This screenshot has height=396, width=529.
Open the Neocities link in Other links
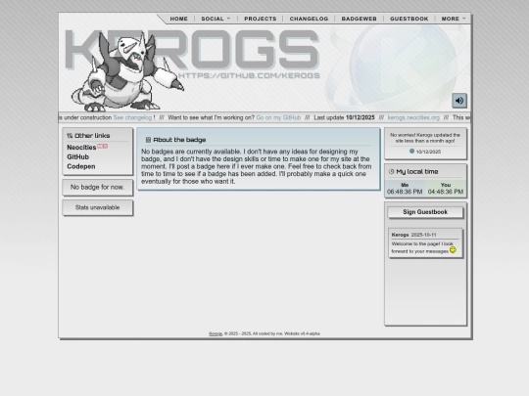81,147
